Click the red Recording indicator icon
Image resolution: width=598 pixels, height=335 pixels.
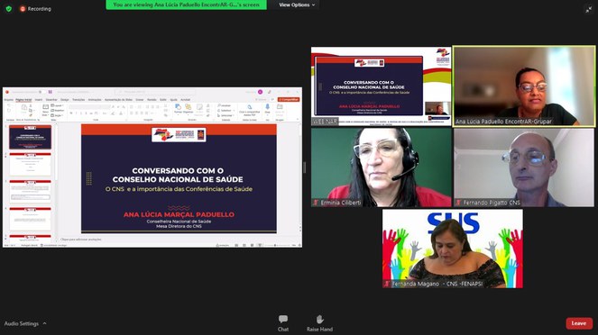[x=23, y=8]
